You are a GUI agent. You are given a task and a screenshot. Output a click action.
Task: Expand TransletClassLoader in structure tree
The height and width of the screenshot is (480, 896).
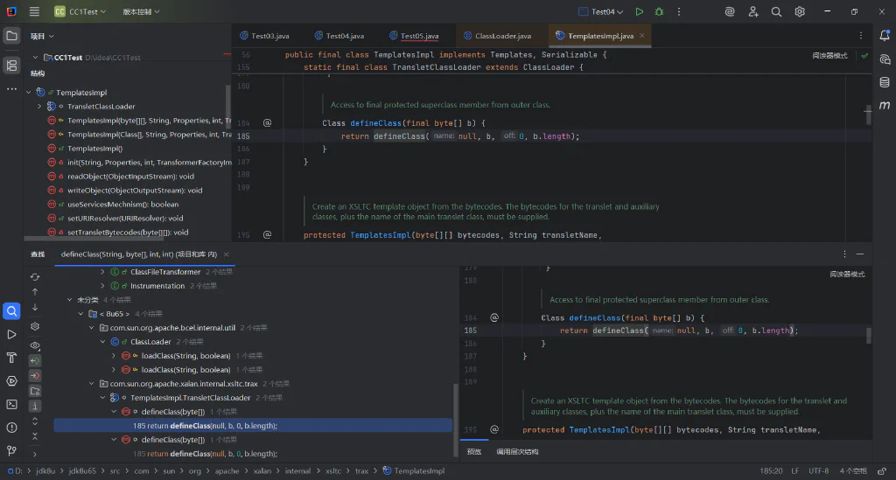pyautogui.click(x=39, y=106)
